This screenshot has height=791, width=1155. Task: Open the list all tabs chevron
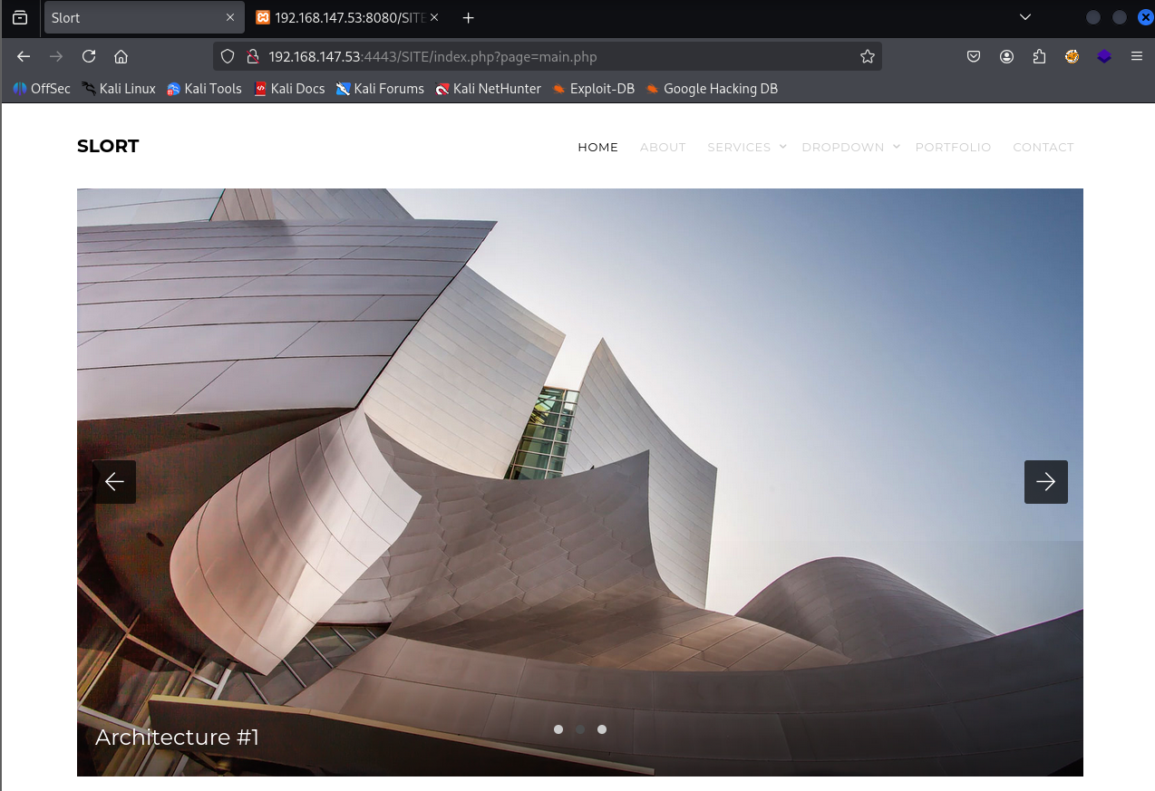click(1025, 17)
